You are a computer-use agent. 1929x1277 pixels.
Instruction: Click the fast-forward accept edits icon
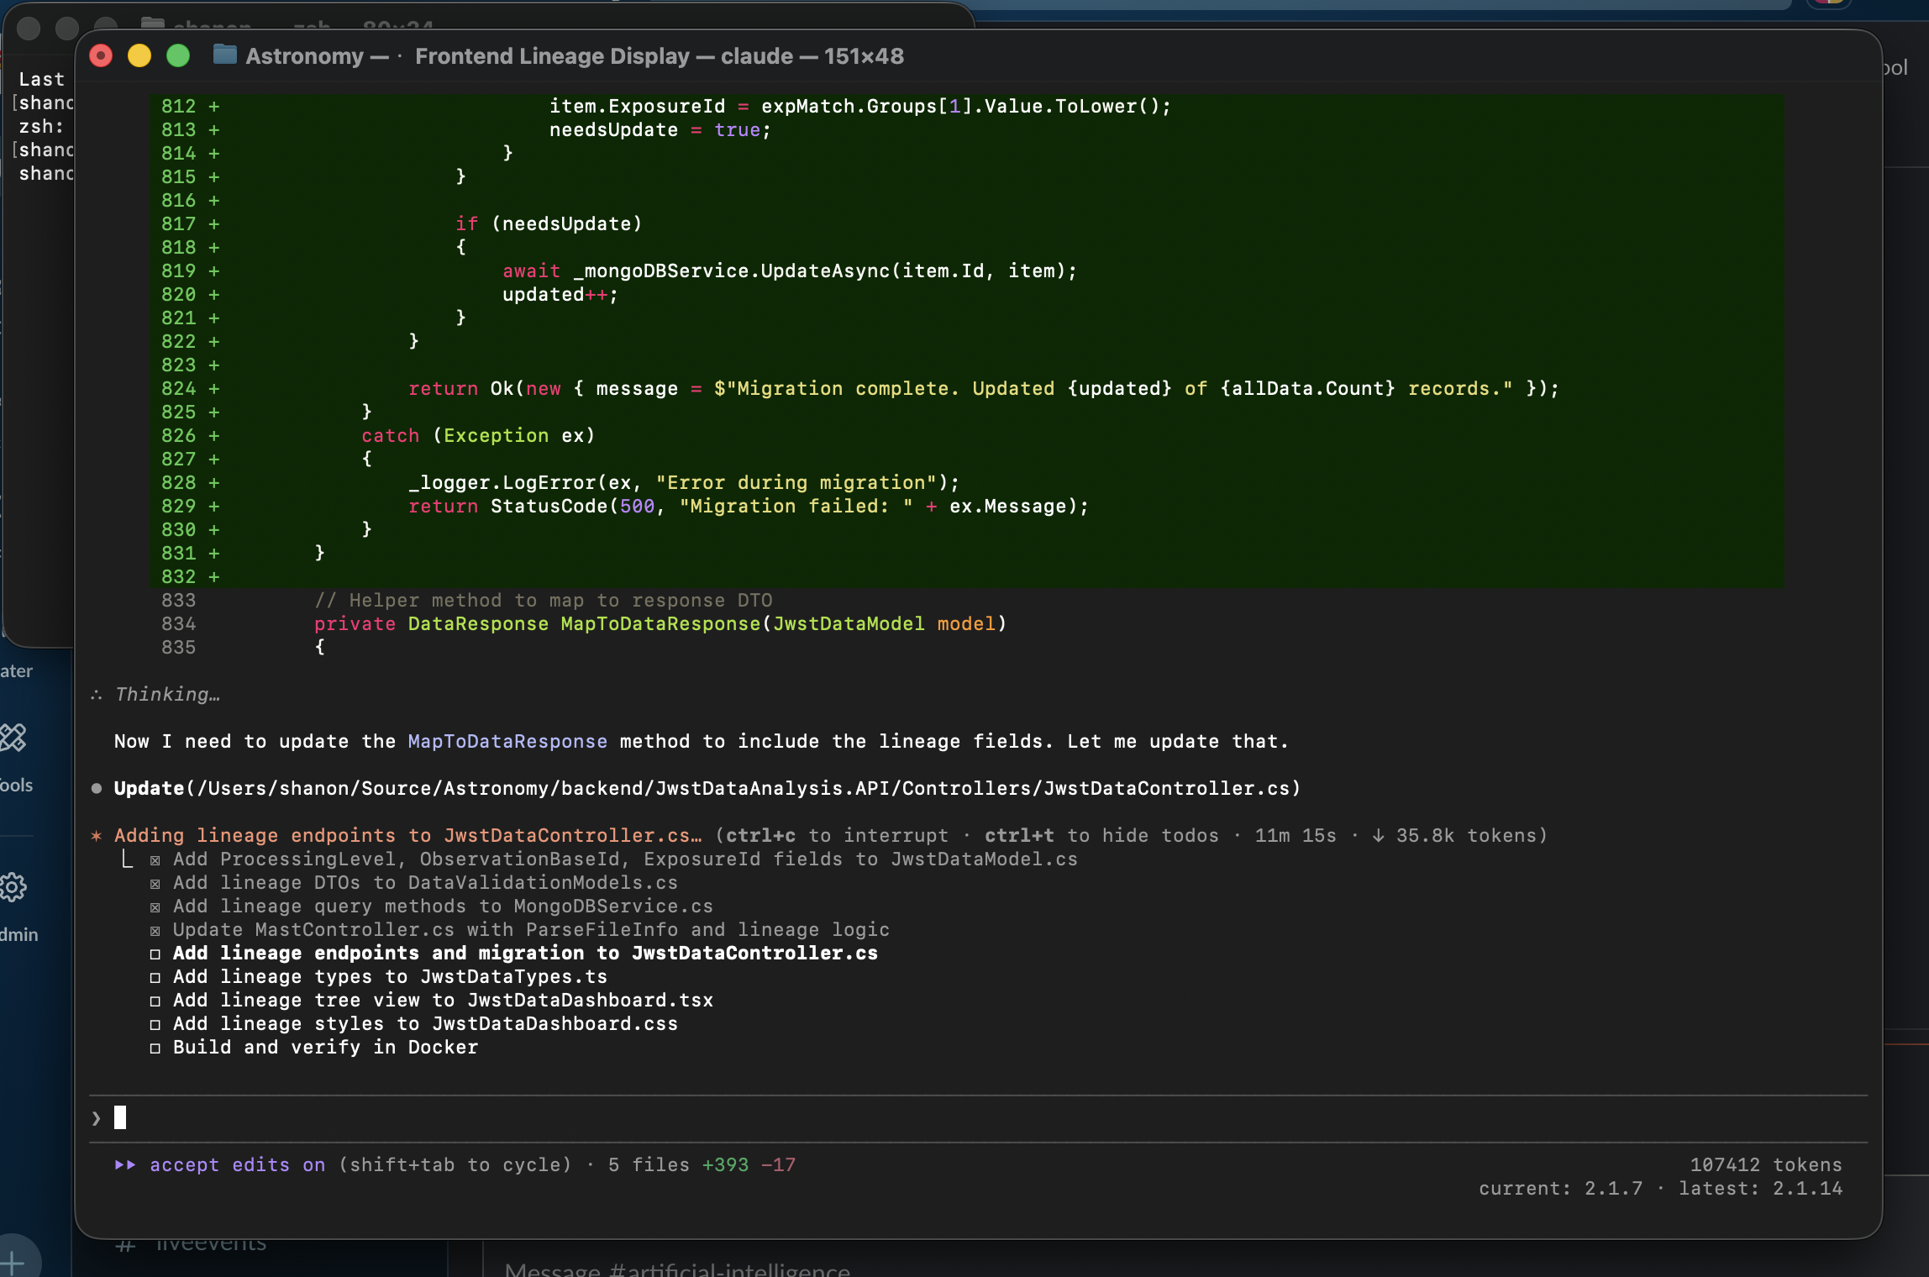(125, 1164)
